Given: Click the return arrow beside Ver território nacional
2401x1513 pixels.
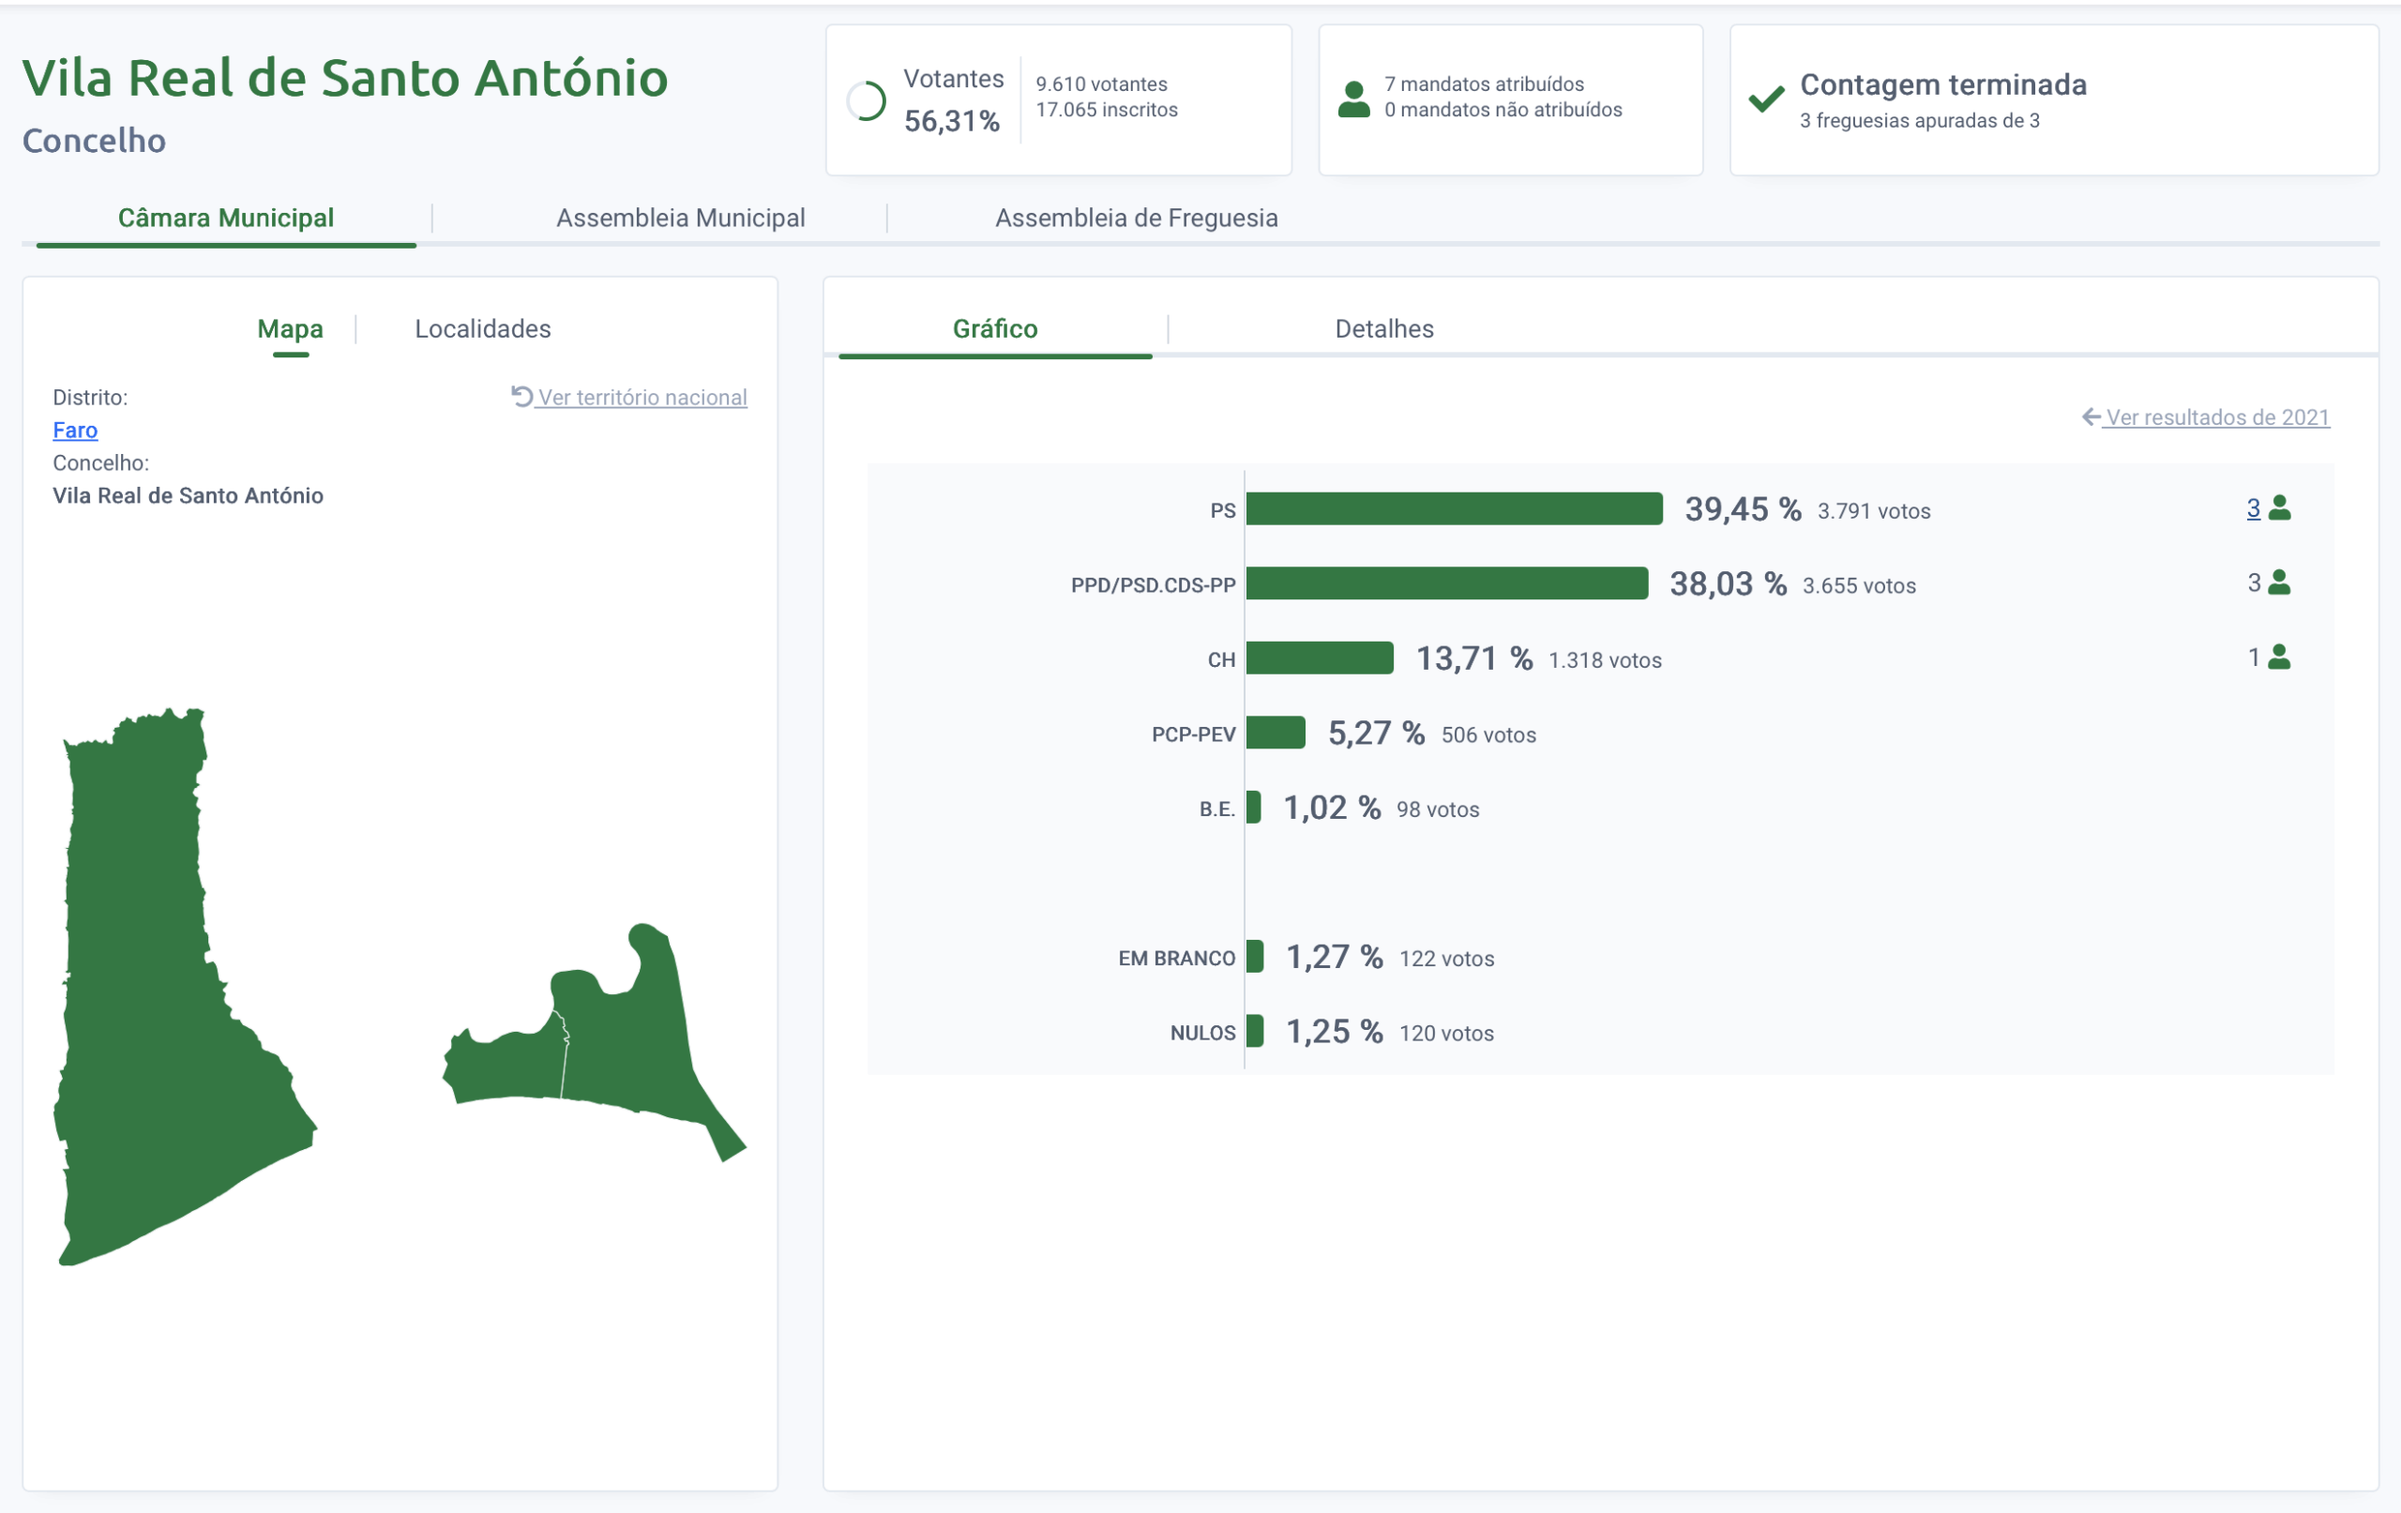Looking at the screenshot, I should [x=521, y=396].
